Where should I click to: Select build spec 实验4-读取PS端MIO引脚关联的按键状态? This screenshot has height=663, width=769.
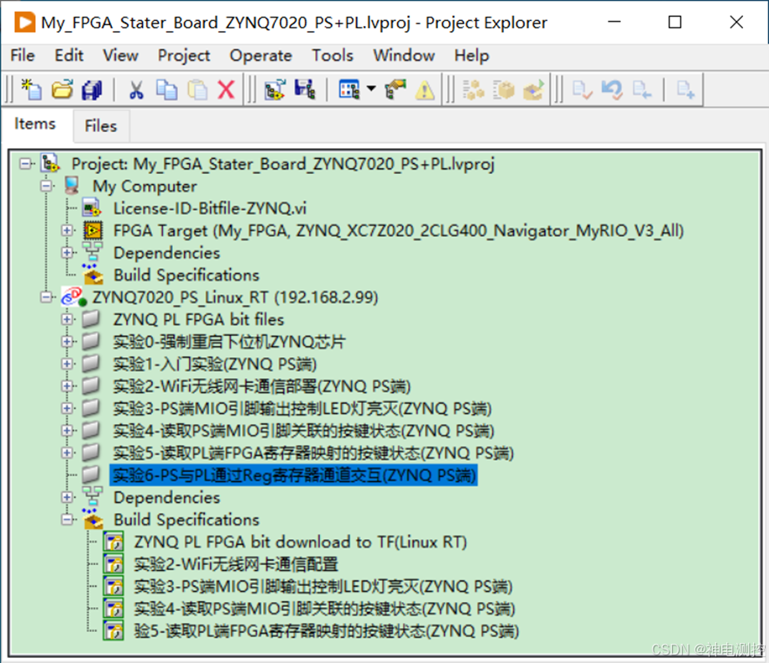[324, 609]
